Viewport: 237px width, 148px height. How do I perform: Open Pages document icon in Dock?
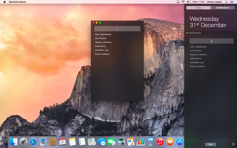[131, 142]
